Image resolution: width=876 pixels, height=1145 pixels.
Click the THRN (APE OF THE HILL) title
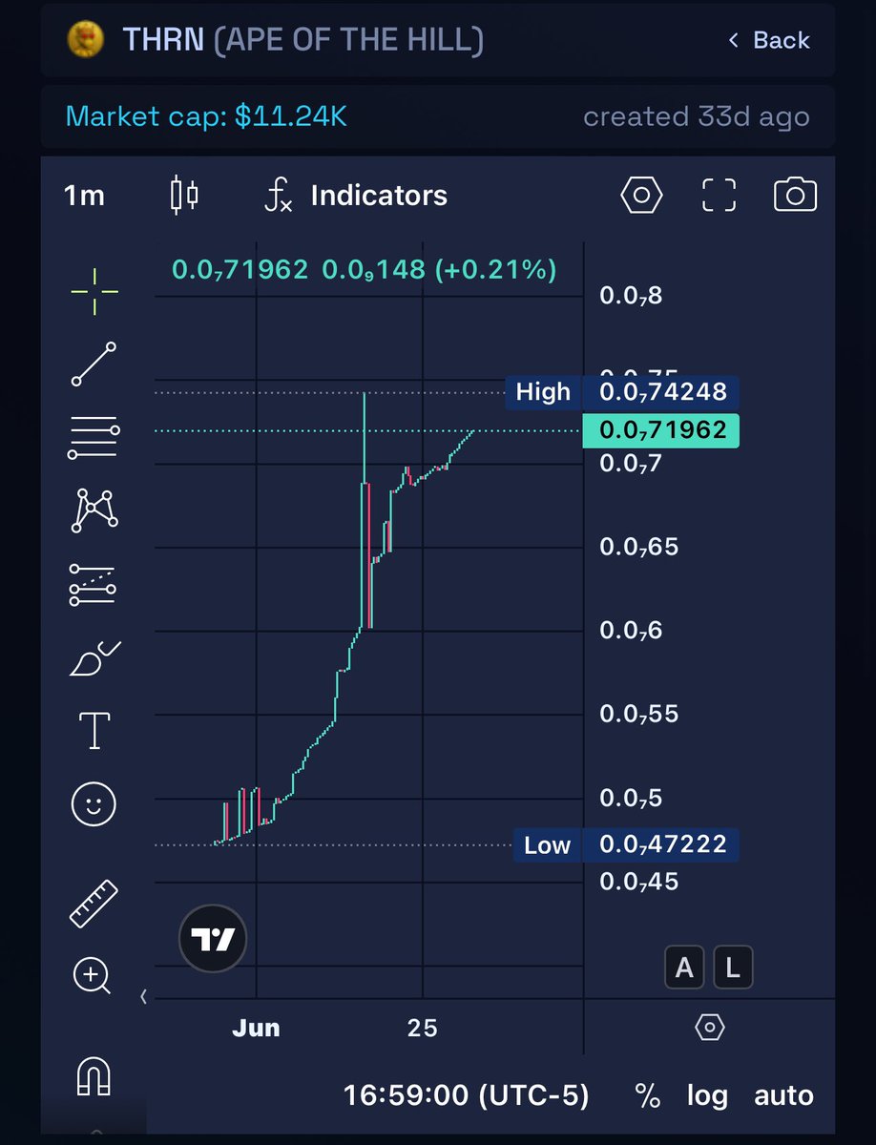click(302, 40)
